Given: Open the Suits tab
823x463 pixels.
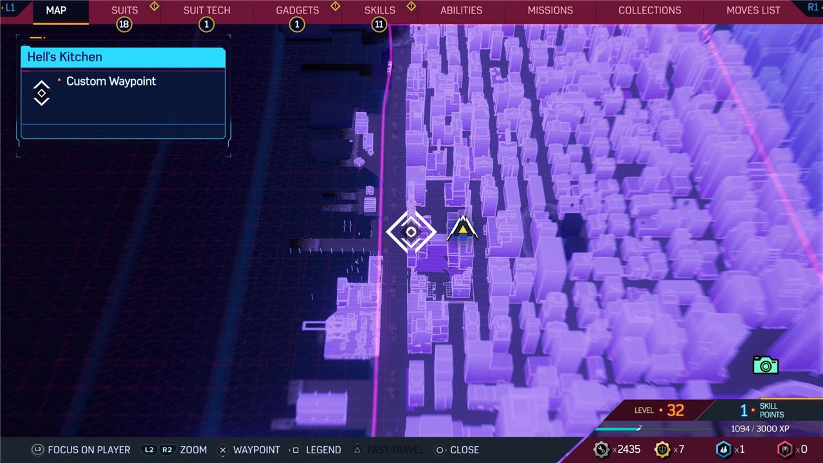Looking at the screenshot, I should click(x=124, y=10).
